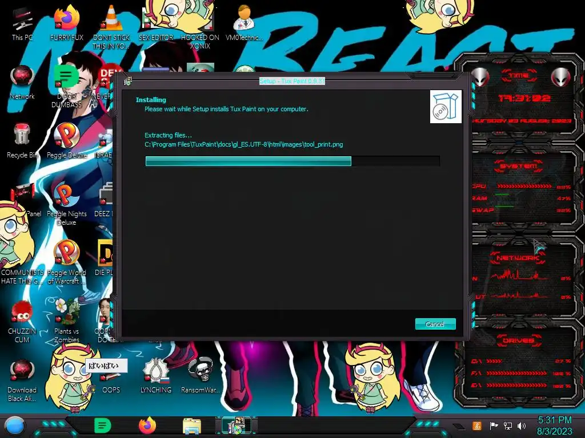The height and width of the screenshot is (438, 585).
Task: Open the VLC cone desktop icon
Action: coord(111,26)
